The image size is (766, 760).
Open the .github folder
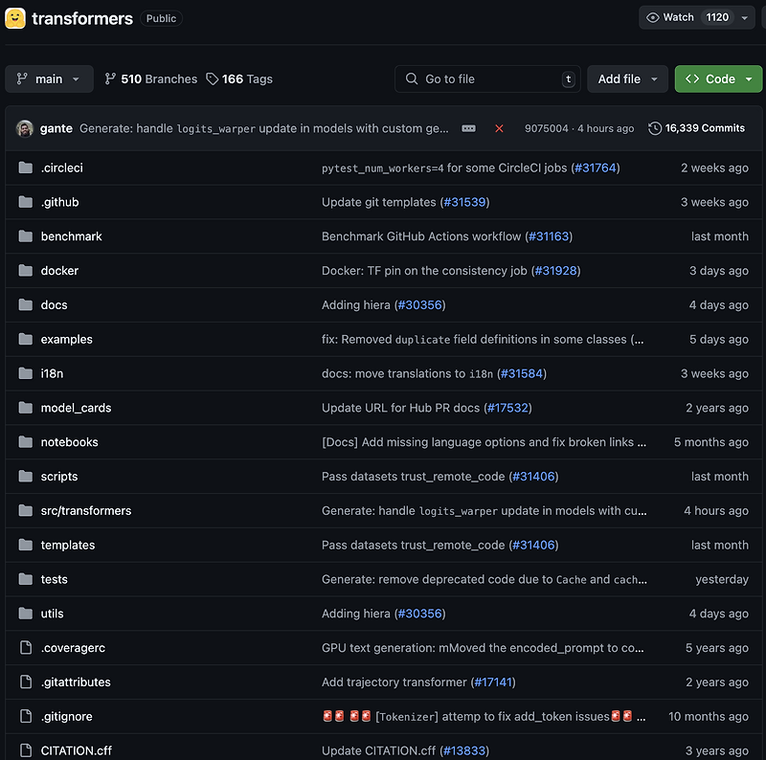pyautogui.click(x=59, y=202)
